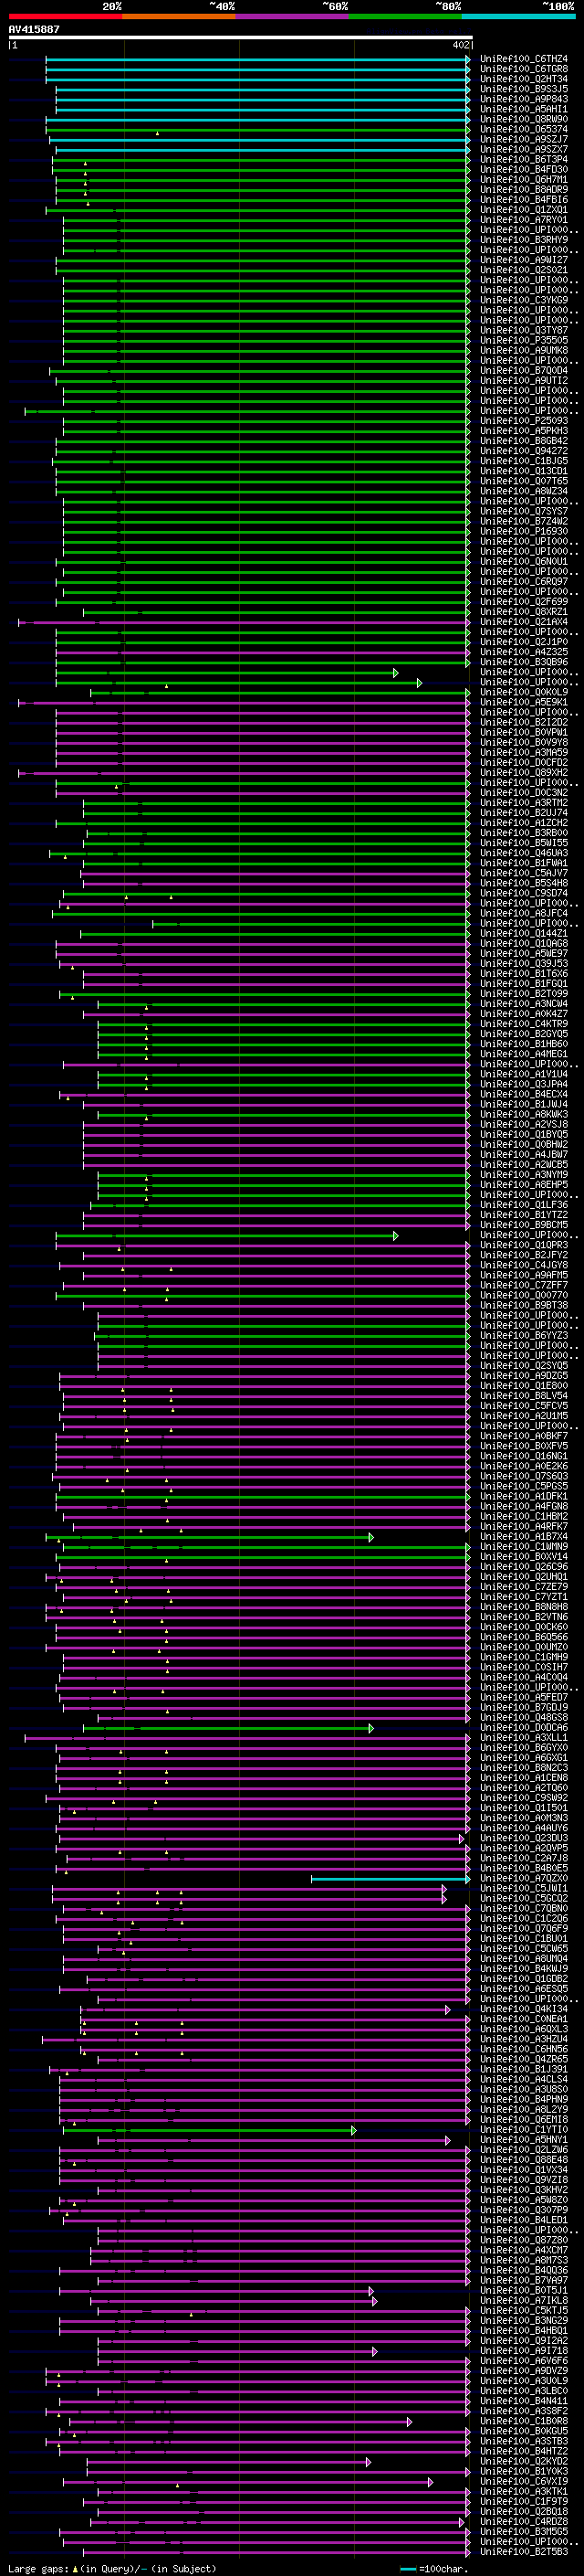Select hit label UniRef100_C5AJV7
The height and width of the screenshot is (2576, 584).
point(523,873)
